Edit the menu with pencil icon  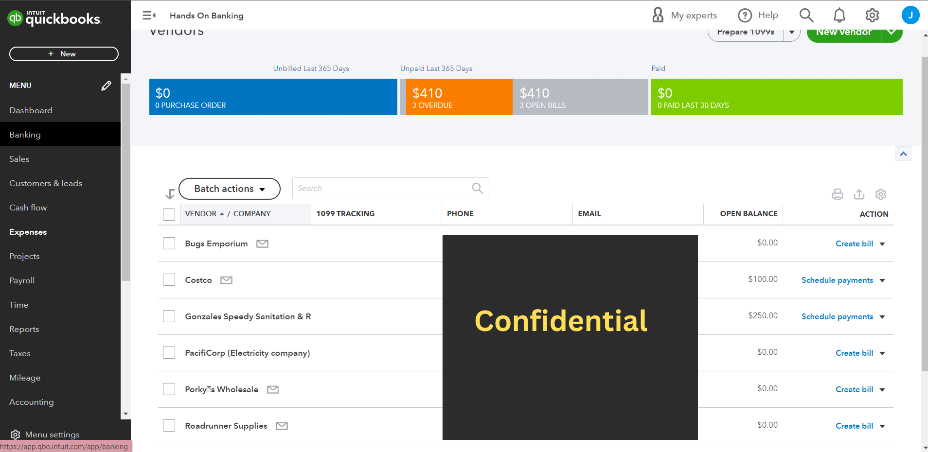tap(106, 86)
